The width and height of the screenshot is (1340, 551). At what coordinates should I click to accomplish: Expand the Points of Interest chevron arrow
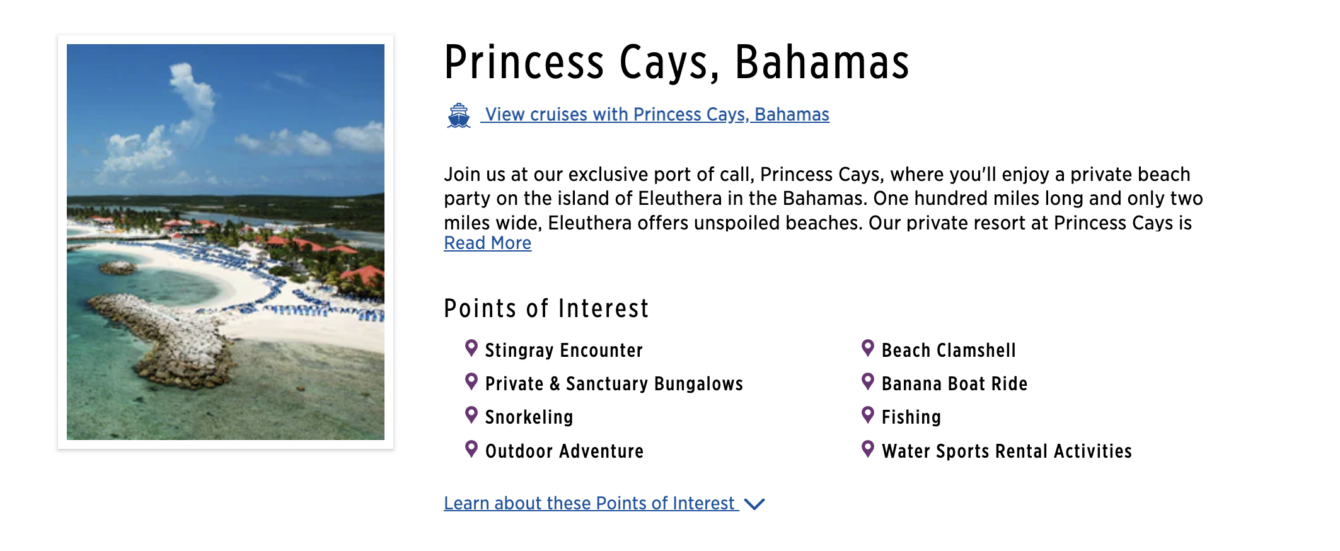click(754, 504)
